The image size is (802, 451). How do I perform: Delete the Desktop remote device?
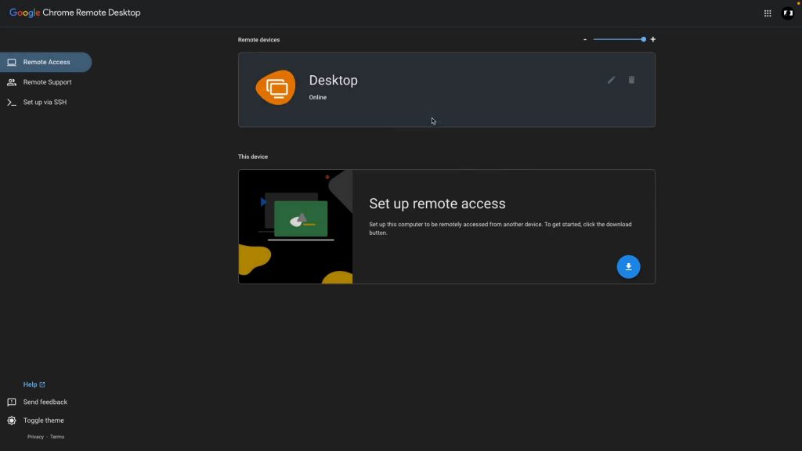[631, 80]
